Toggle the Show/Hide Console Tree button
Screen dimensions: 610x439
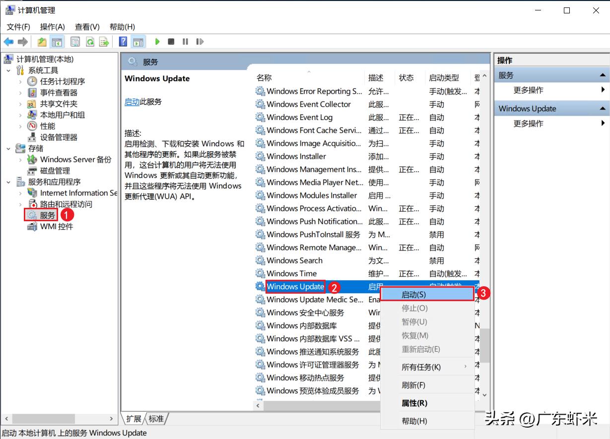point(57,42)
